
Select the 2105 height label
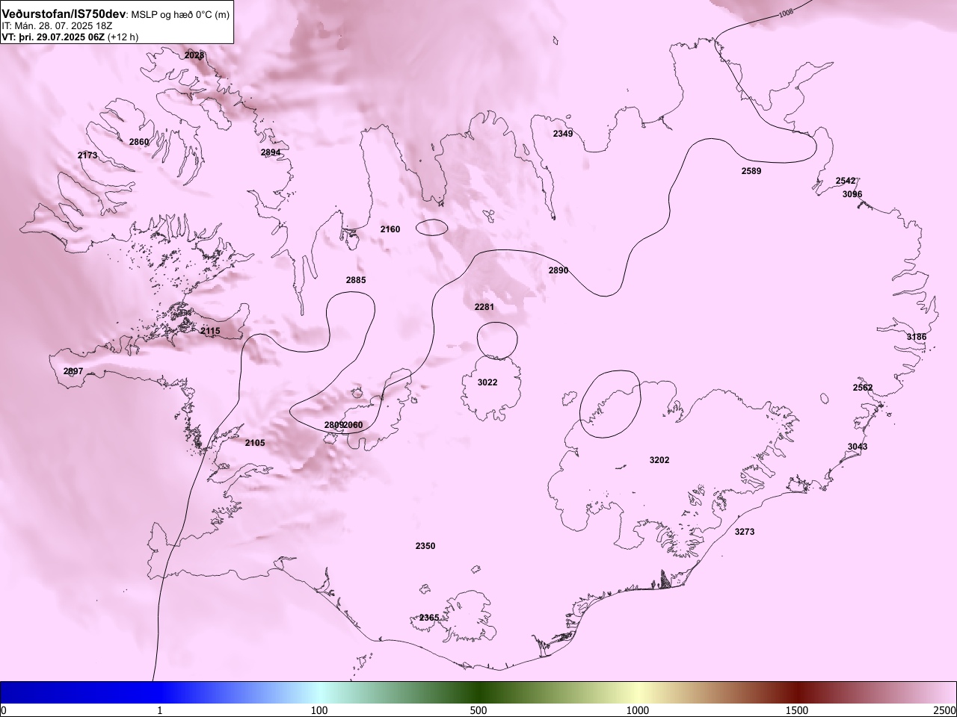pyautogui.click(x=255, y=443)
